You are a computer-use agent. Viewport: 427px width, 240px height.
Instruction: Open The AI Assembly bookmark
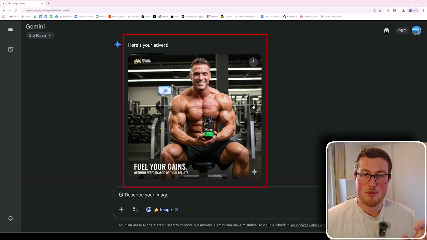(271, 16)
